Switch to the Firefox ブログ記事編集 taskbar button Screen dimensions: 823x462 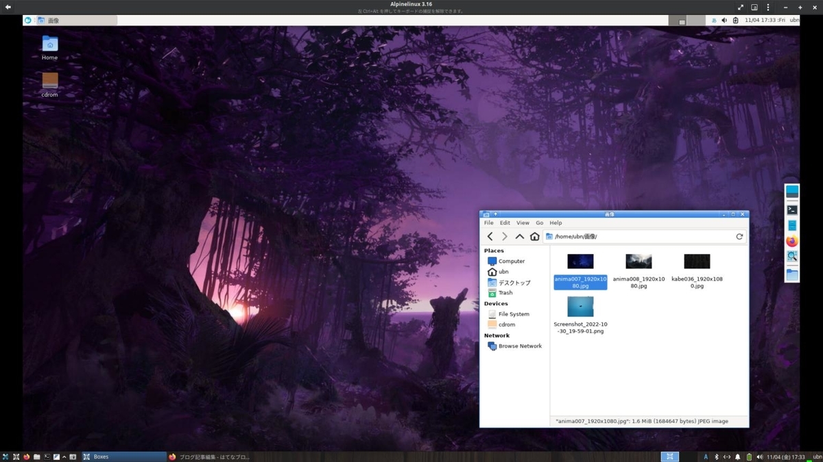209,457
